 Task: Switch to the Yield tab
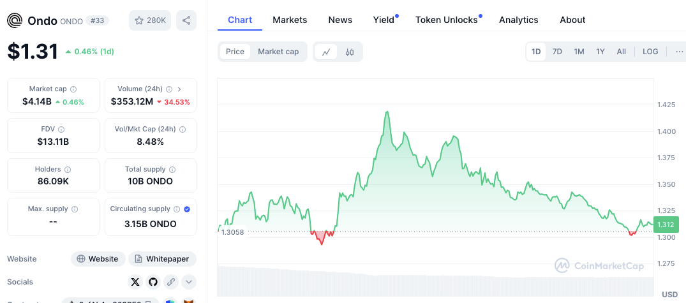[384, 20]
